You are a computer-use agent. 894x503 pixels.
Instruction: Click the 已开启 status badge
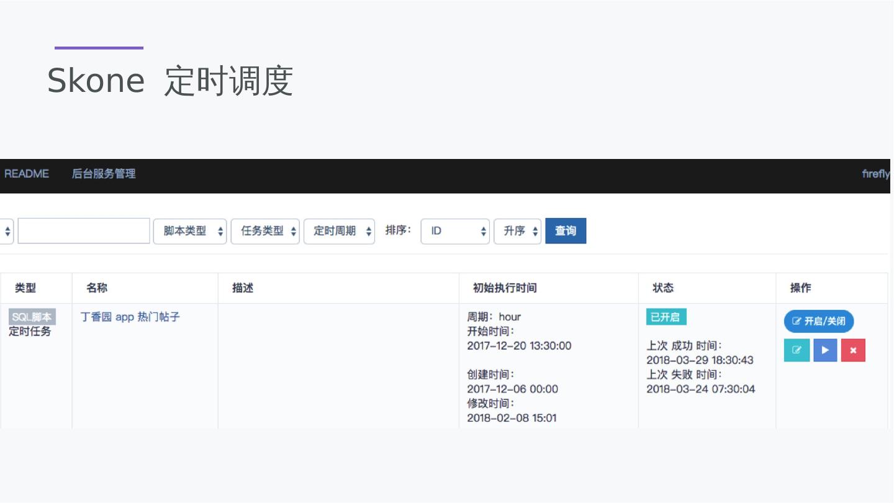point(666,317)
